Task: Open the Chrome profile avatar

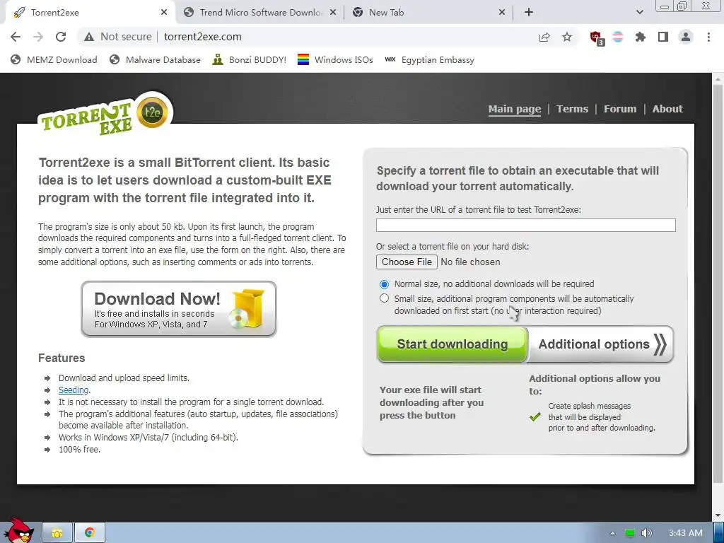Action: point(686,37)
